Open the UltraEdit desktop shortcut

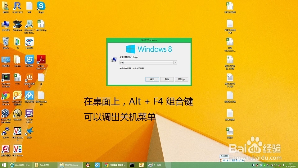(17, 115)
